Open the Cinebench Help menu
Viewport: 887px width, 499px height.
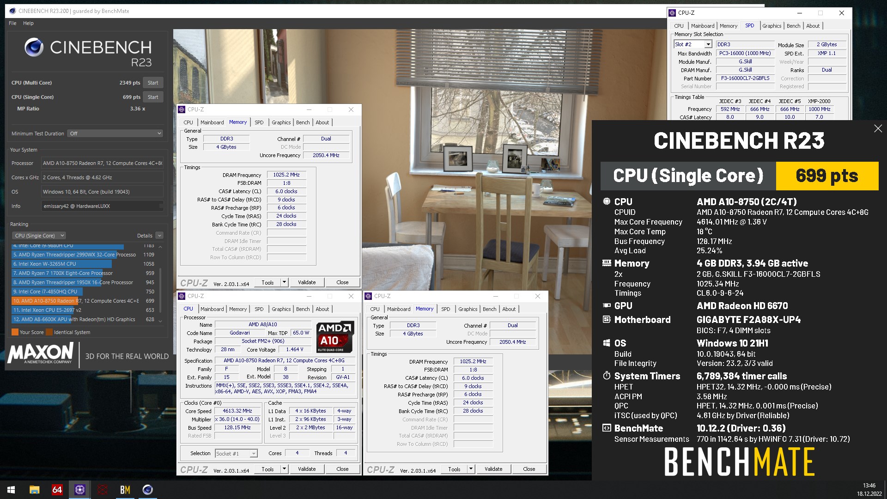[28, 23]
